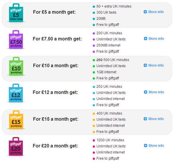Select the green £10 goodybag icon
Image resolution: width=175 pixels, height=164 pixels.
16,66
